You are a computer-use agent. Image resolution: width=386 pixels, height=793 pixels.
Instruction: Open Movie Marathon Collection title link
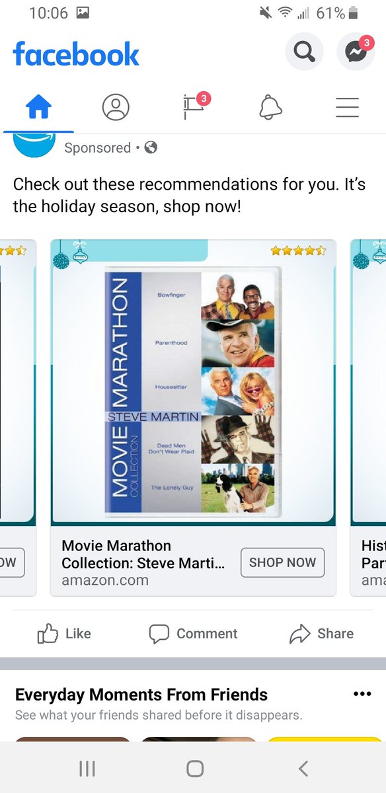[143, 554]
